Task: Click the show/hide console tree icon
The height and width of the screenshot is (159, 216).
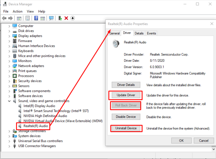Action: pos(19,18)
